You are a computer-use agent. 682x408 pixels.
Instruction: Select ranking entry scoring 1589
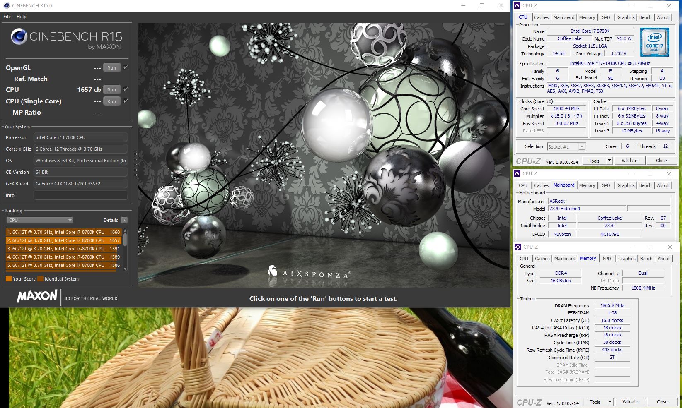pos(63,257)
